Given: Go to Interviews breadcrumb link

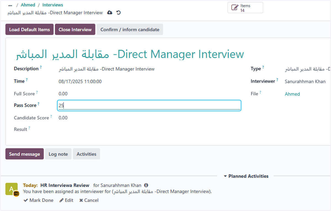Looking at the screenshot, I should point(53,5).
